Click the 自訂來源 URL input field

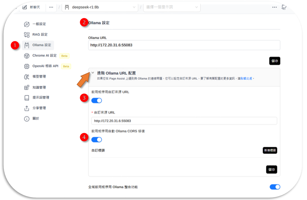(184, 121)
